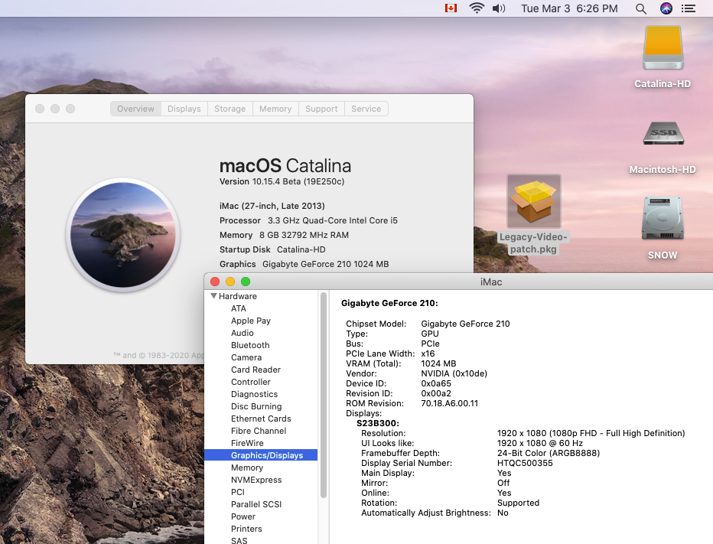The width and height of the screenshot is (713, 544).
Task: Select Printers in the hardware list
Action: [x=261, y=529]
